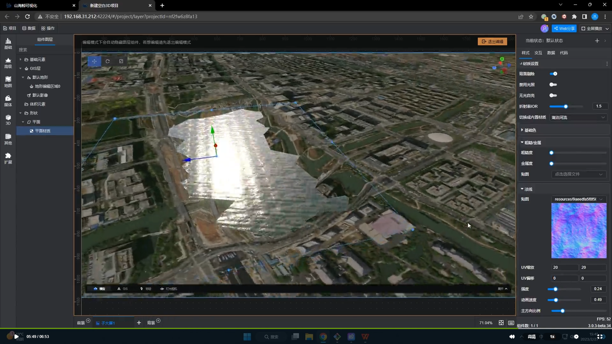Open the 扩展 extensions puzzle icon
This screenshot has height=344, width=612.
point(8,158)
